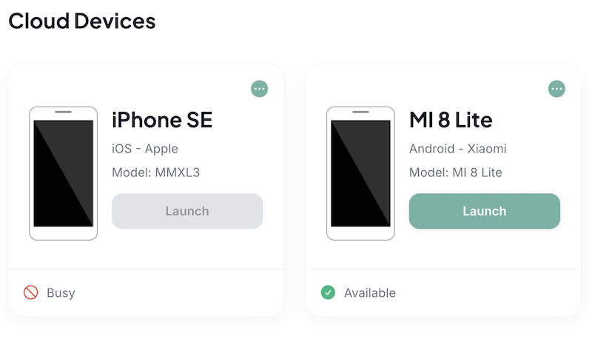Click the Cloud Devices page heading
Image resolution: width=592 pixels, height=342 pixels.
tap(82, 21)
